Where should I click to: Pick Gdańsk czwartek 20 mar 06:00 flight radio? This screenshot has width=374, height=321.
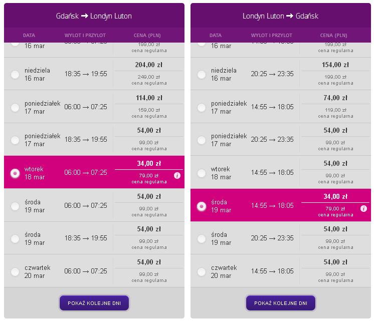pos(15,271)
